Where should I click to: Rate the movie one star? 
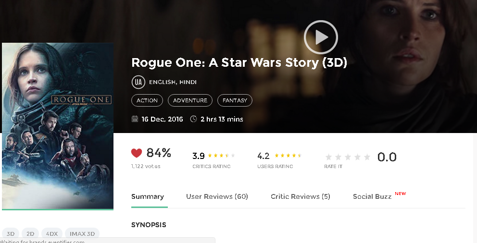point(329,157)
